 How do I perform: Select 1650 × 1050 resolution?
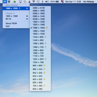click(x=40, y=34)
